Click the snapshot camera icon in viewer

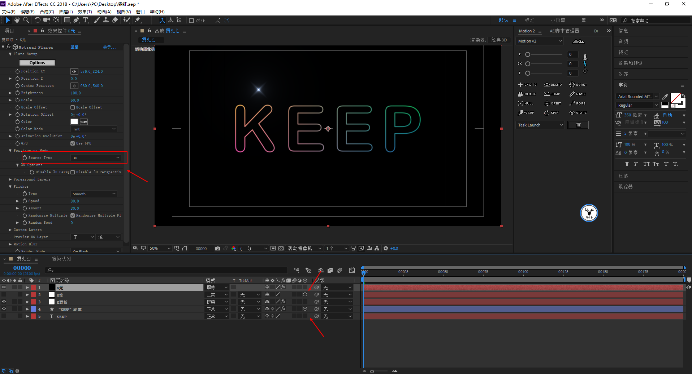(x=217, y=248)
